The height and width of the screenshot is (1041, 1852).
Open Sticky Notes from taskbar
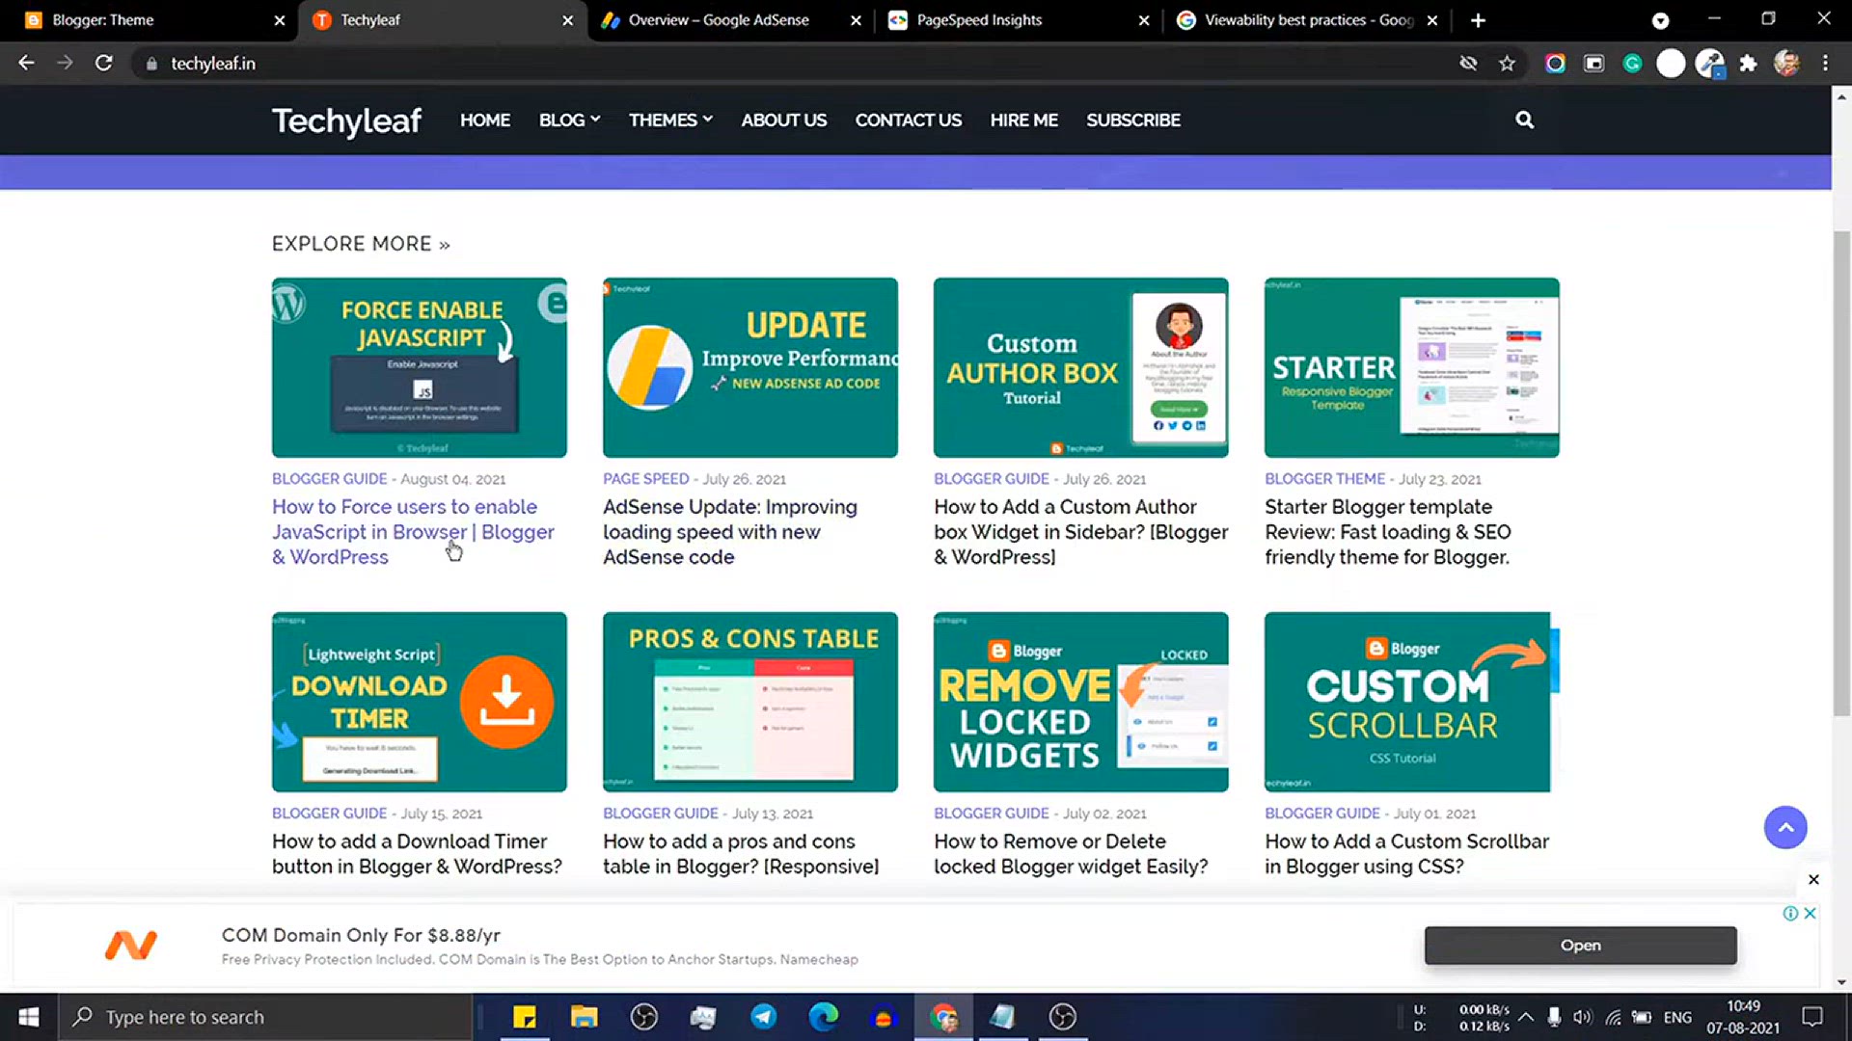[x=524, y=1017]
